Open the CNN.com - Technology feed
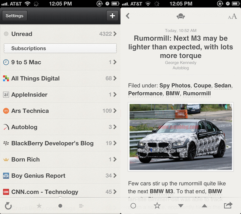Screen dimensions: 241x214 click(60, 192)
